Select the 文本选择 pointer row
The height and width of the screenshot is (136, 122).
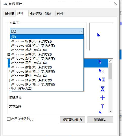point(58,106)
